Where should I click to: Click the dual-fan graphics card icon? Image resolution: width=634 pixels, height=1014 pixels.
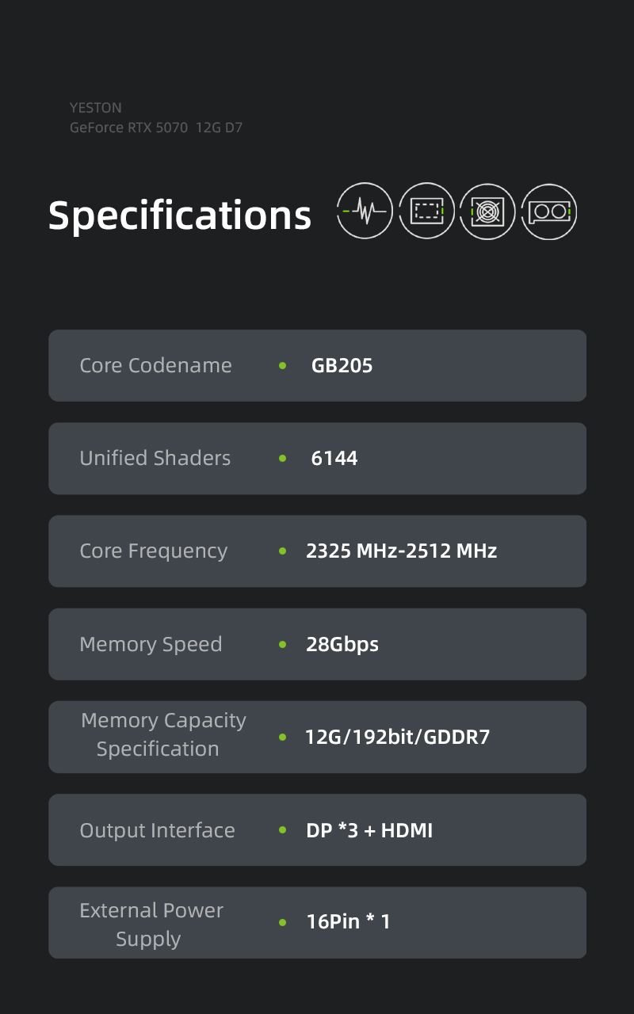[549, 211]
